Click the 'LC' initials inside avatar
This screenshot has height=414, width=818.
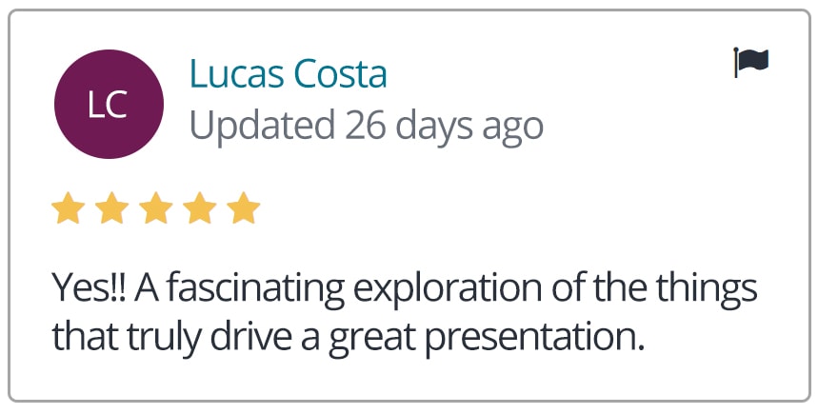tap(108, 106)
